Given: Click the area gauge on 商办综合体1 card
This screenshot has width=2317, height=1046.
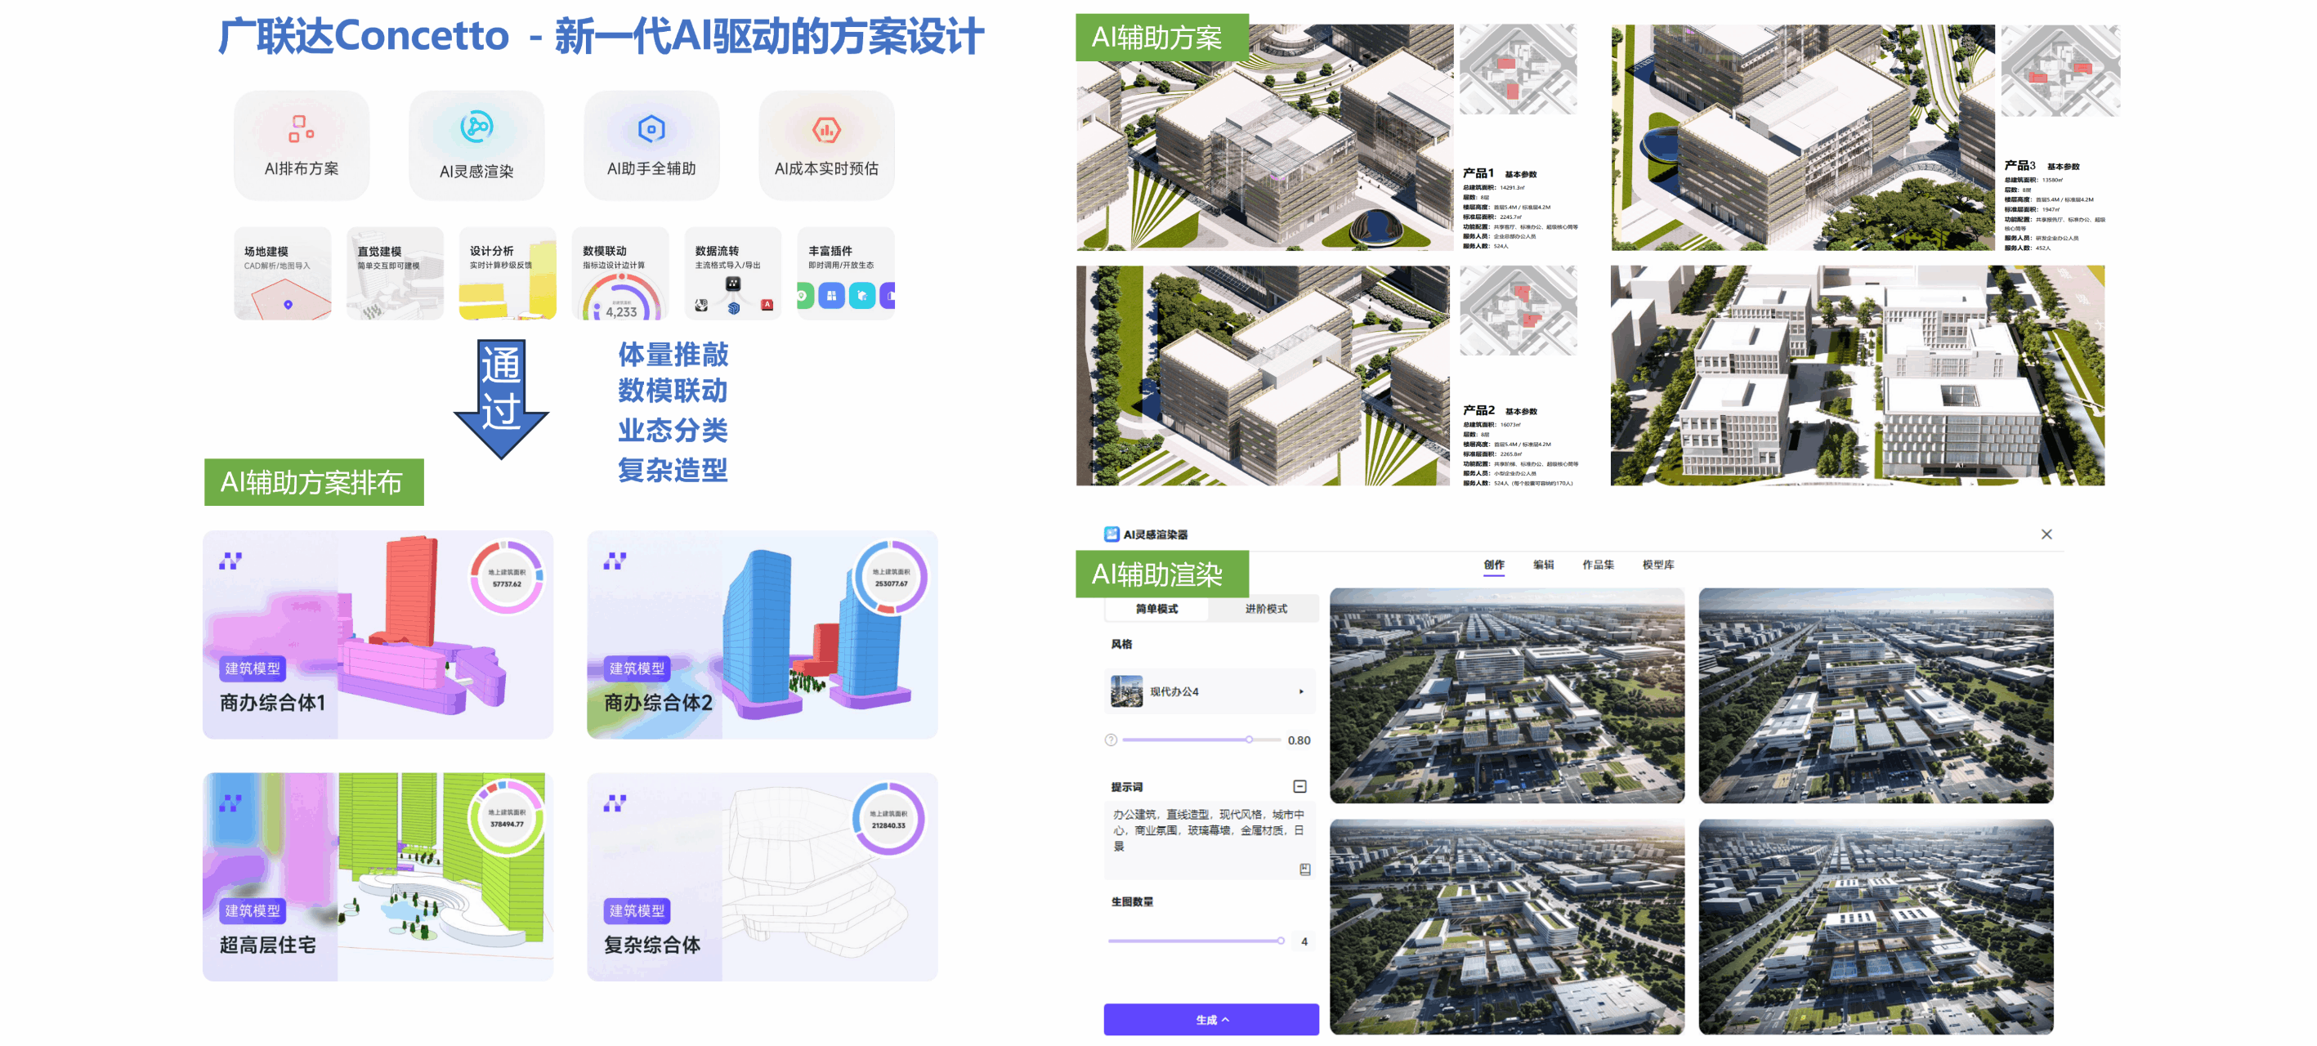Looking at the screenshot, I should (508, 578).
